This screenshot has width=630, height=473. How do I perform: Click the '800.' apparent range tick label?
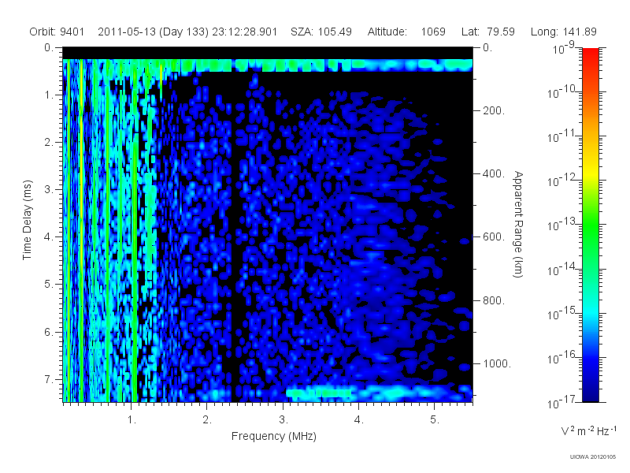point(494,300)
